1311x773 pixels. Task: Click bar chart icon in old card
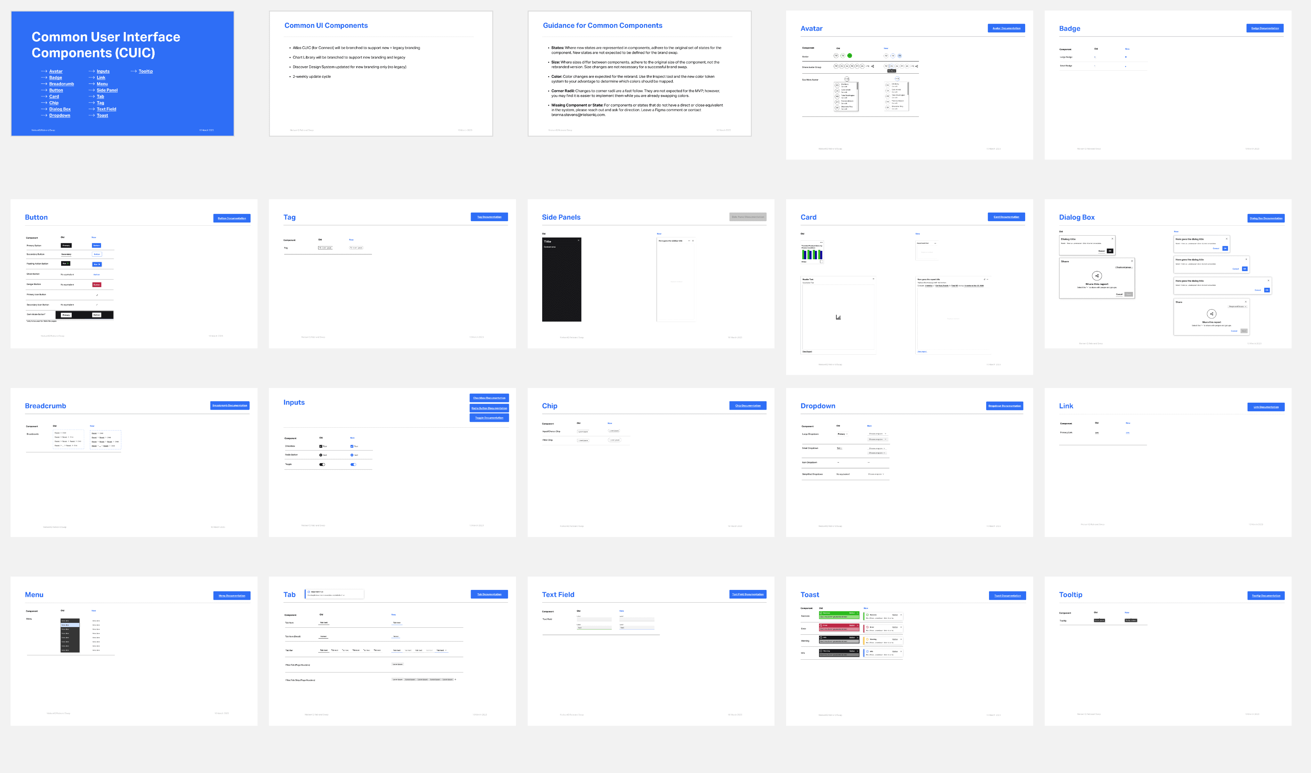(x=838, y=317)
